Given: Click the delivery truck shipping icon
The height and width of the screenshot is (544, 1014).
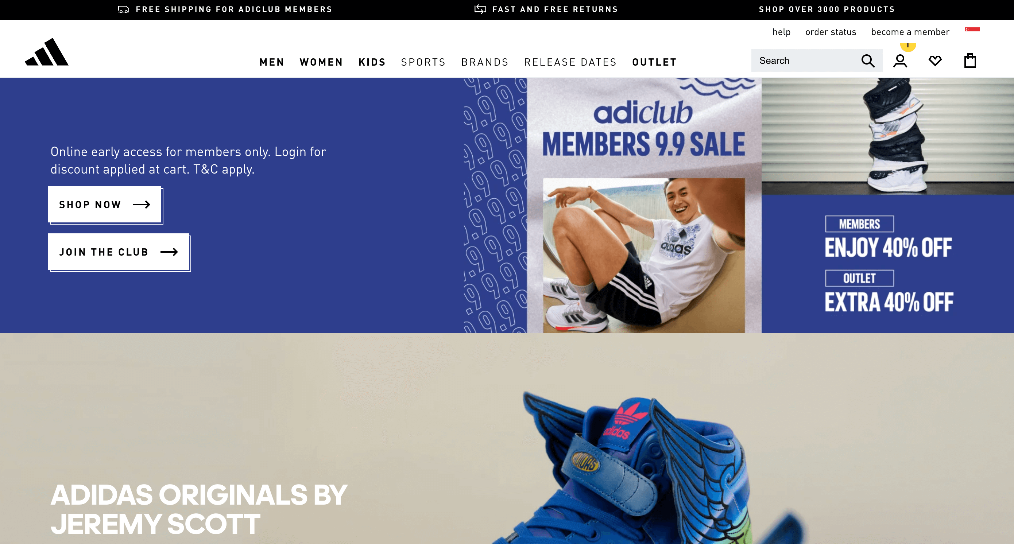Looking at the screenshot, I should pyautogui.click(x=124, y=9).
